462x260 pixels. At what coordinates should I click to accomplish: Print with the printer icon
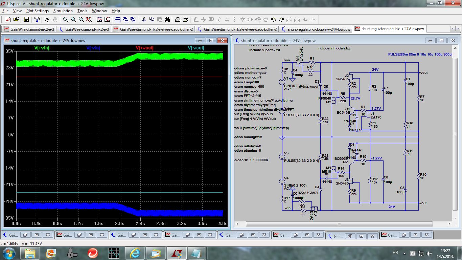click(185, 20)
